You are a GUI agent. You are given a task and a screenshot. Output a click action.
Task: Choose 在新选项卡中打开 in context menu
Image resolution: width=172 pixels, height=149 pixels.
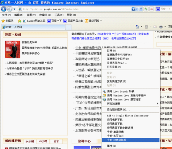(x=131, y=55)
